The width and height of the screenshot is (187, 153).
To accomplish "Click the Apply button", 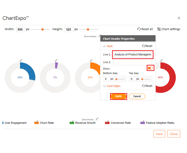I will point(118,96).
